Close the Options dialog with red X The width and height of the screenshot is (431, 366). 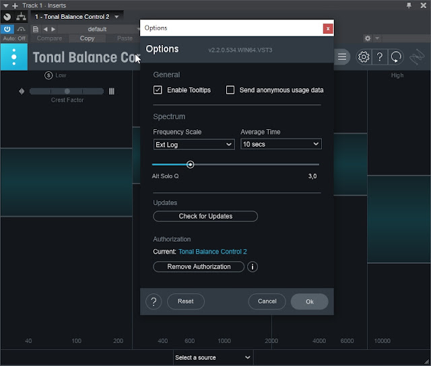[328, 28]
